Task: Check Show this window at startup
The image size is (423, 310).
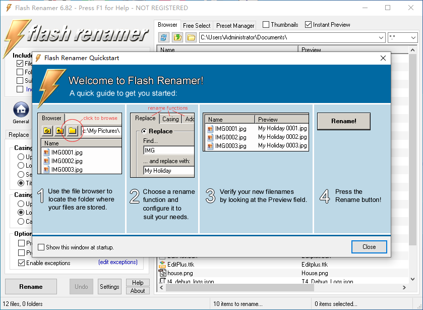Action: coord(41,247)
